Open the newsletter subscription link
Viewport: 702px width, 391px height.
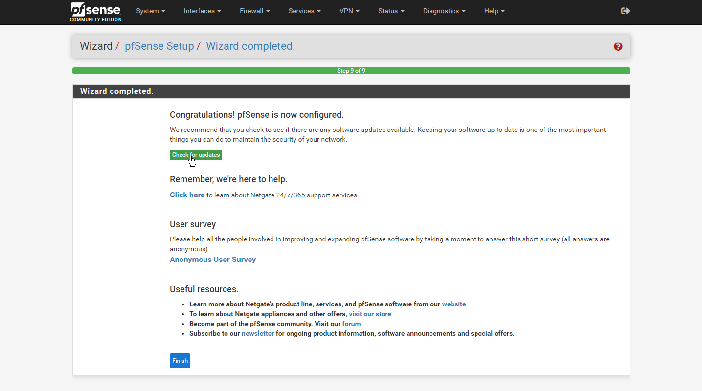click(258, 333)
